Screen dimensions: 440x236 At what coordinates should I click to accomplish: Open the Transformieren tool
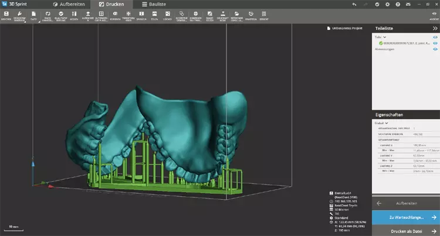[x=128, y=13]
